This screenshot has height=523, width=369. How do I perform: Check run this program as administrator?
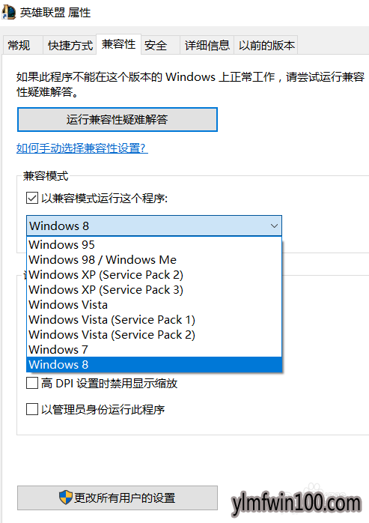32,409
